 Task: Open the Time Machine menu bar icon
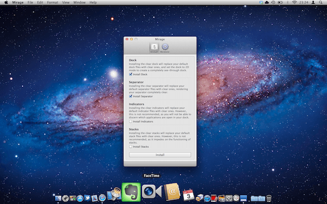pyautogui.click(x=273, y=3)
